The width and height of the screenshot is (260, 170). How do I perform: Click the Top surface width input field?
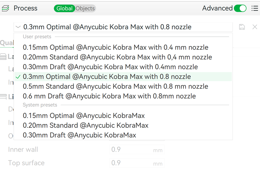coord(131,163)
